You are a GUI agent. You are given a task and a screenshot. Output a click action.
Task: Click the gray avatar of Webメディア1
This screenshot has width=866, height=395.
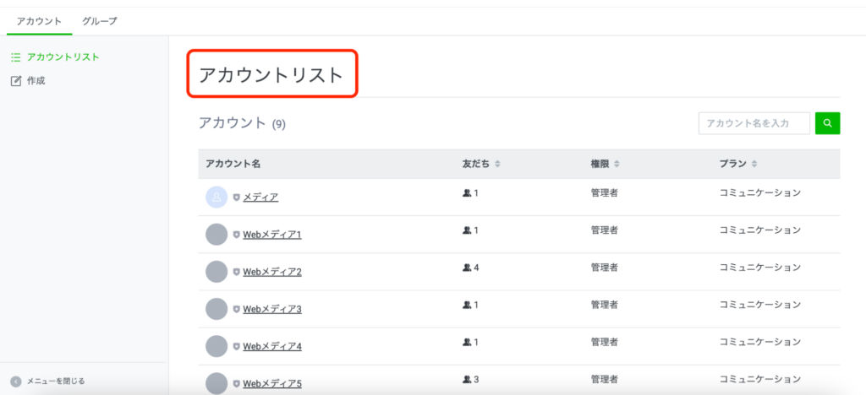[216, 234]
